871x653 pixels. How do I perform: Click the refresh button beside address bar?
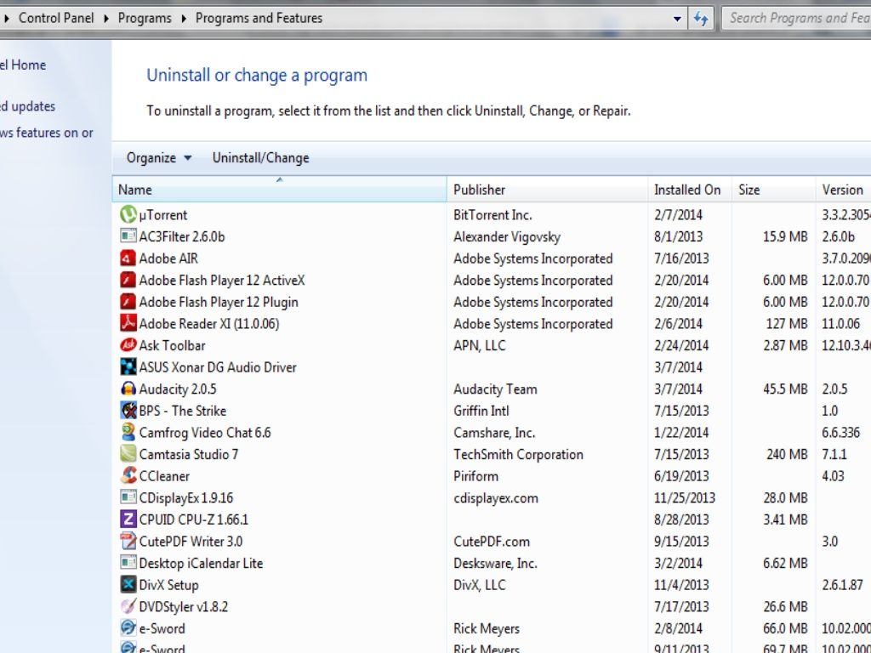(701, 18)
